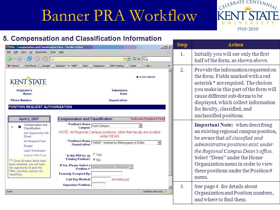The height and width of the screenshot is (210, 280).
Task: Show more bookmarks with the chevron
Action: [x=169, y=66]
